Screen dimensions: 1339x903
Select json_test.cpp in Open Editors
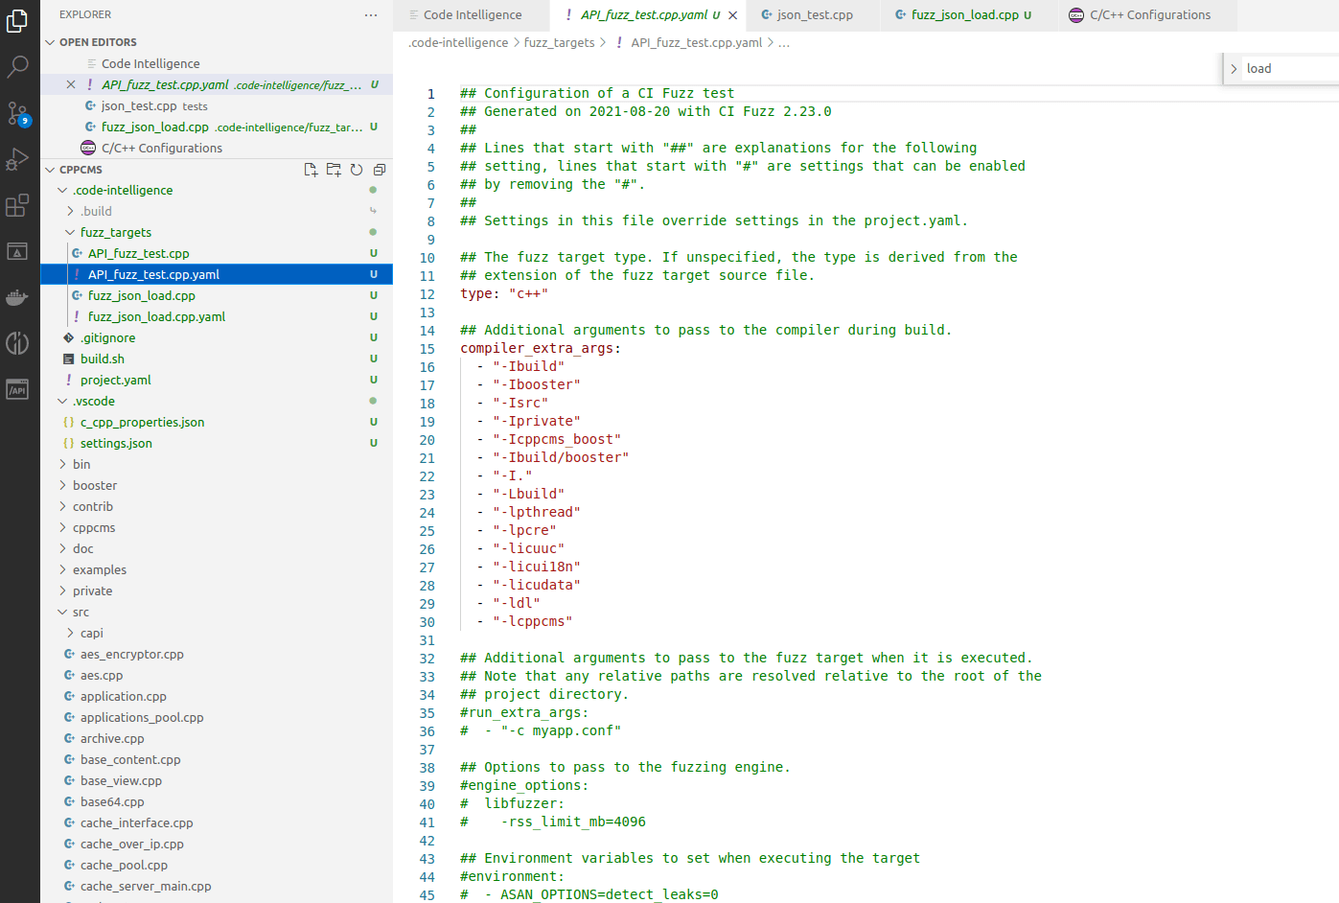(x=217, y=106)
